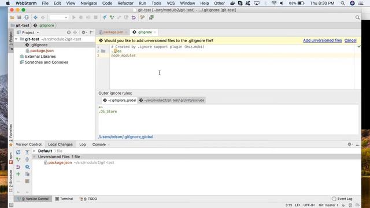The width and height of the screenshot is (370, 208).
Task: Open macOS Spotlight search
Action: pos(343,3)
